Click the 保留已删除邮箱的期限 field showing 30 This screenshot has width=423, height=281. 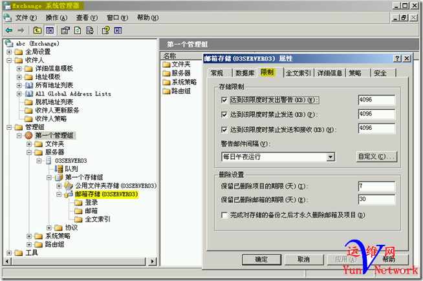[x=376, y=200]
